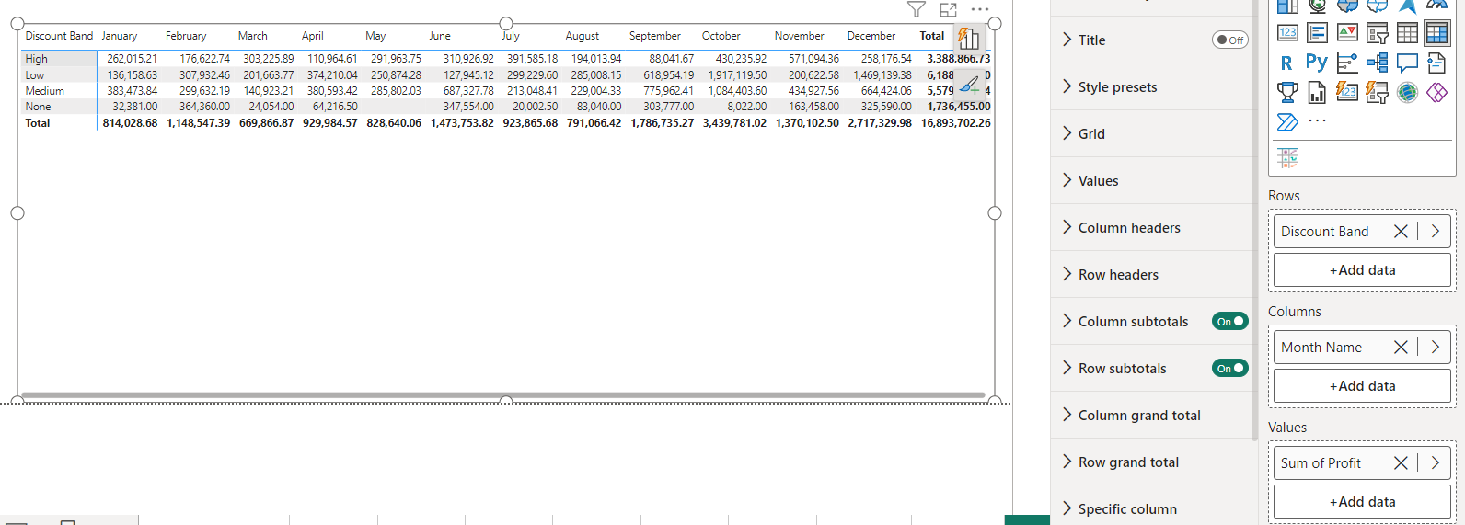Turn off the Row subtotals toggle
1465x525 pixels.
pos(1230,368)
